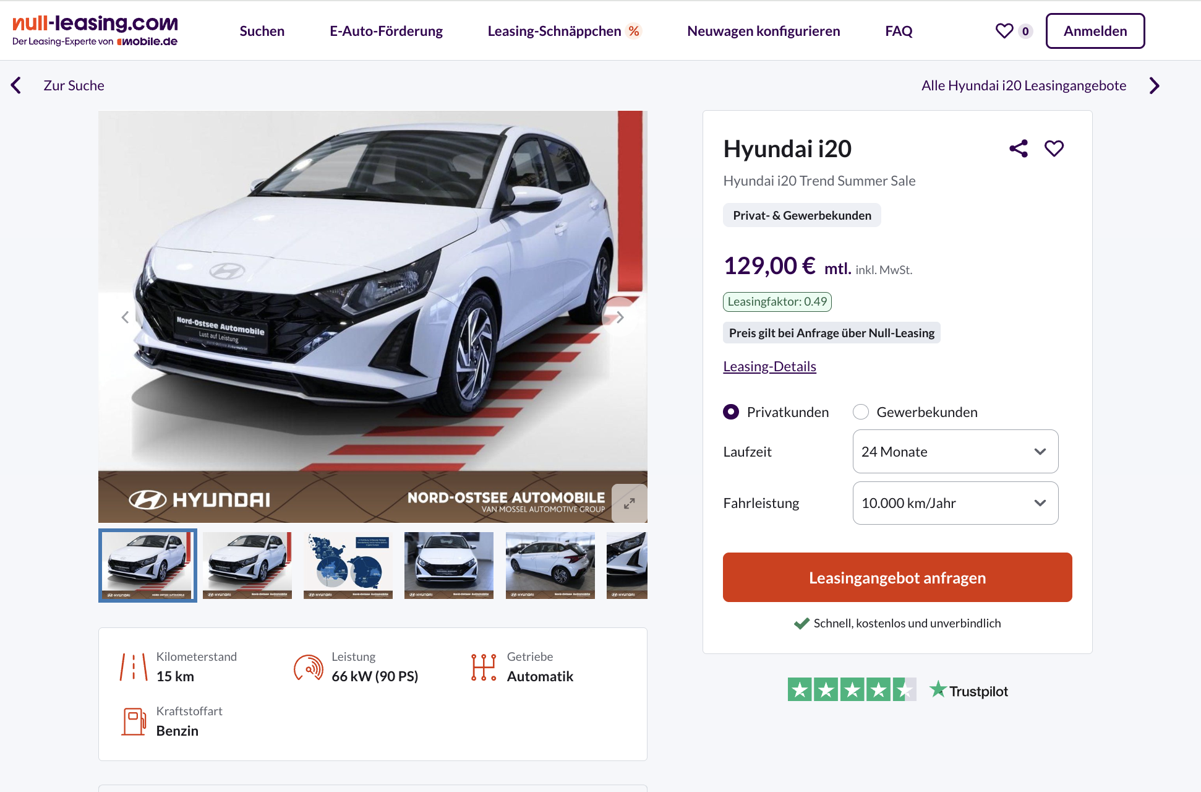Select the Privatkunden radio button
The height and width of the screenshot is (792, 1201).
click(731, 412)
